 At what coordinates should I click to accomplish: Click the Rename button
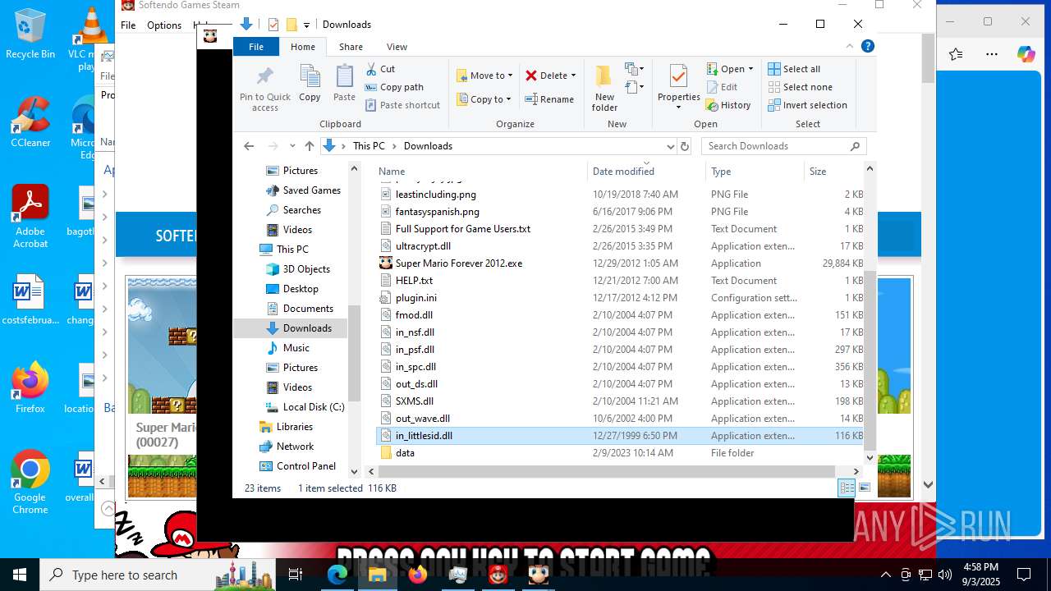[x=550, y=99]
